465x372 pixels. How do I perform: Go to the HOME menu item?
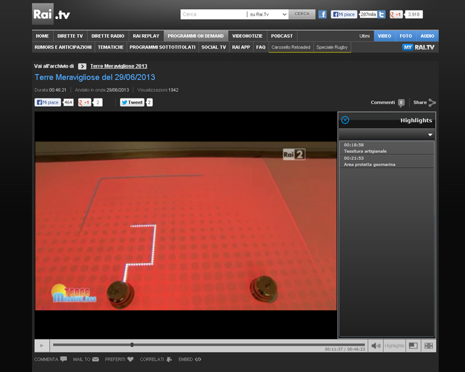43,36
